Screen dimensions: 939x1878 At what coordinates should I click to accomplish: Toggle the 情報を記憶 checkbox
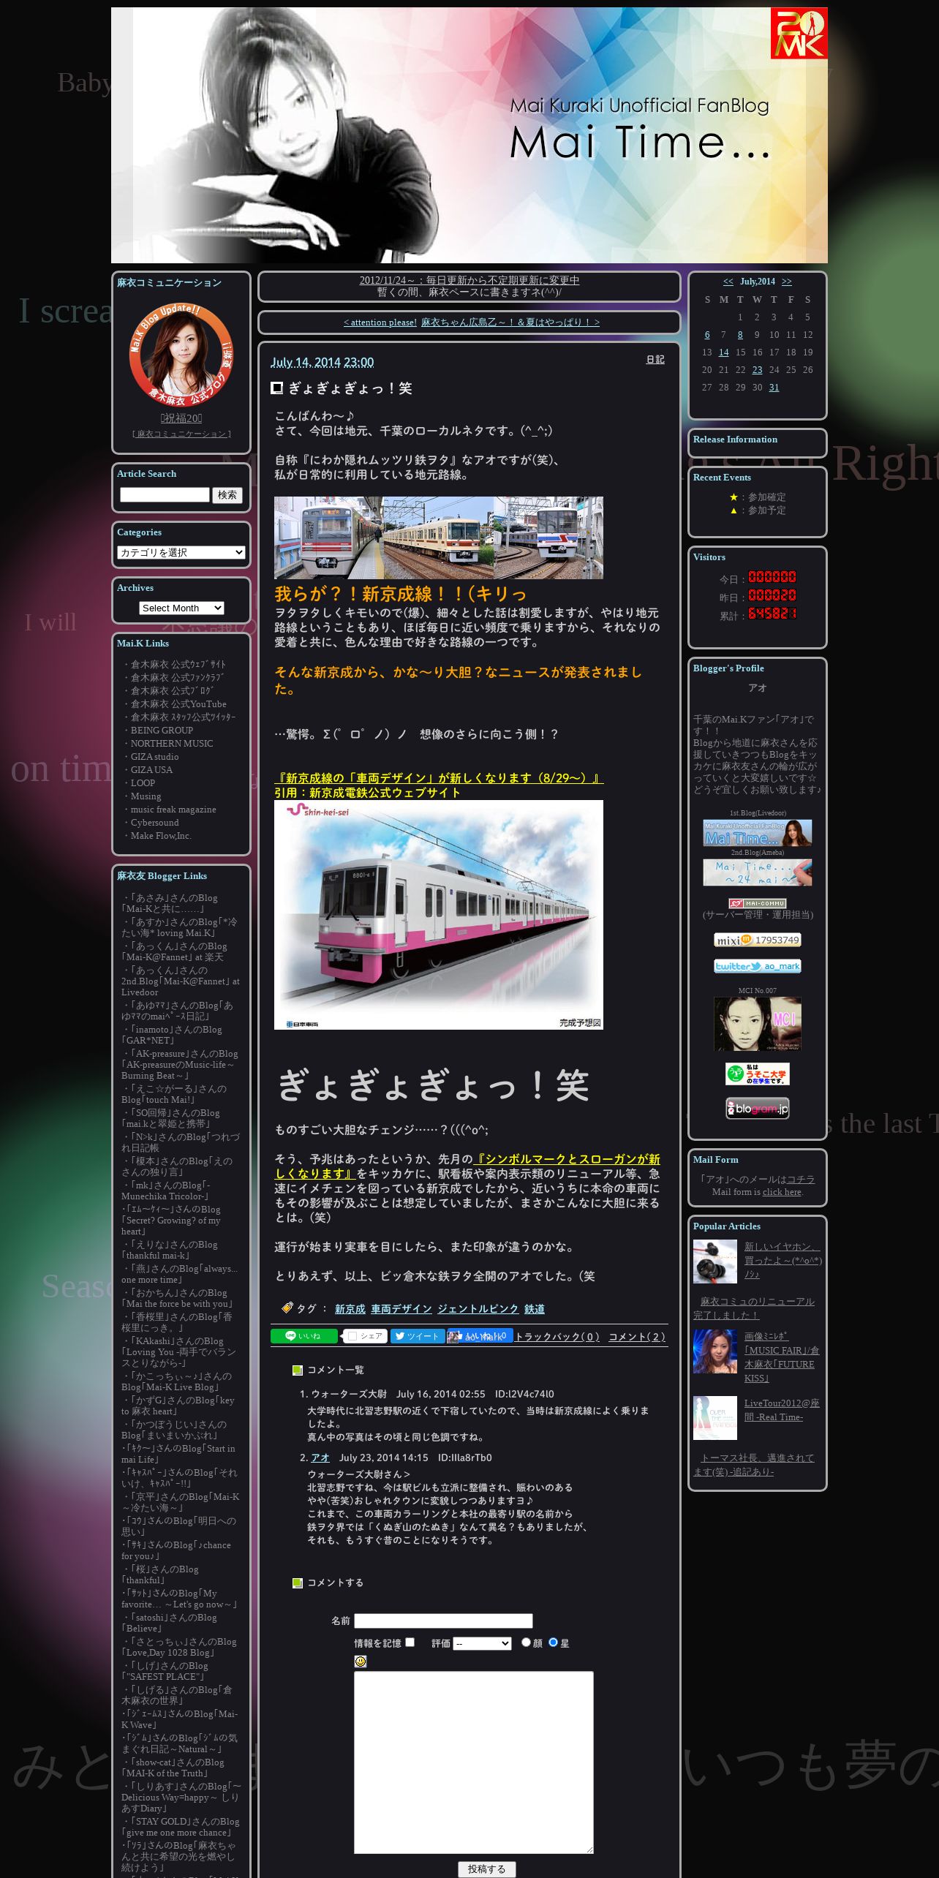[410, 1642]
